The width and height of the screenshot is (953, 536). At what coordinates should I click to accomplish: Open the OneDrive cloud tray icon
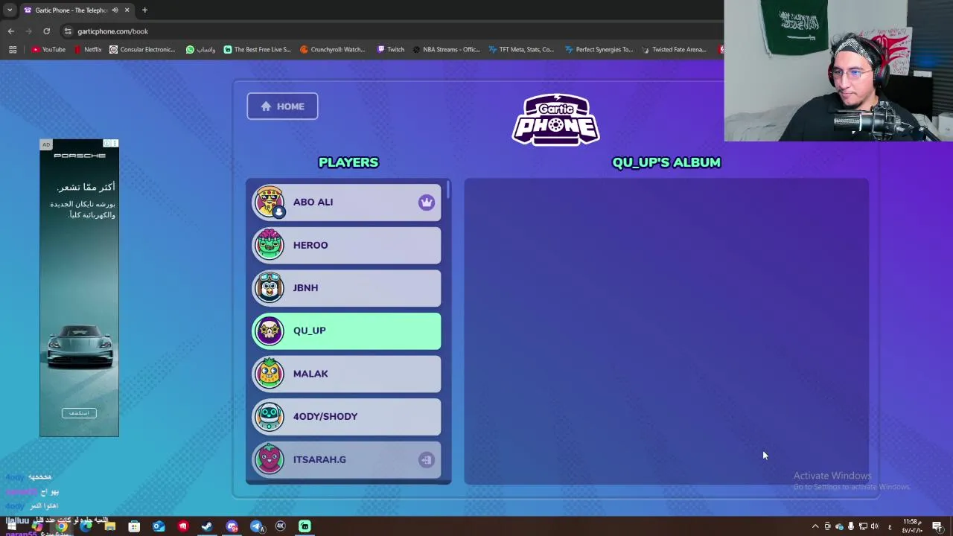(840, 526)
